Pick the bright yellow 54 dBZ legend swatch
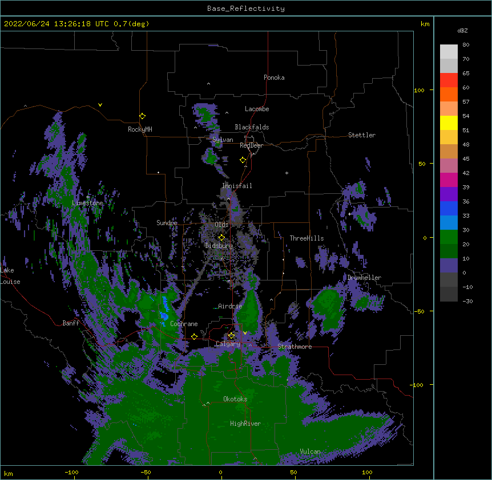The image size is (492, 480). 449,123
